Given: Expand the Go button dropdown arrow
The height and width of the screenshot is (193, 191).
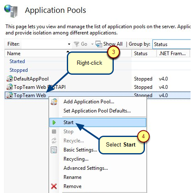Looking at the screenshot, I should coord(92,44).
